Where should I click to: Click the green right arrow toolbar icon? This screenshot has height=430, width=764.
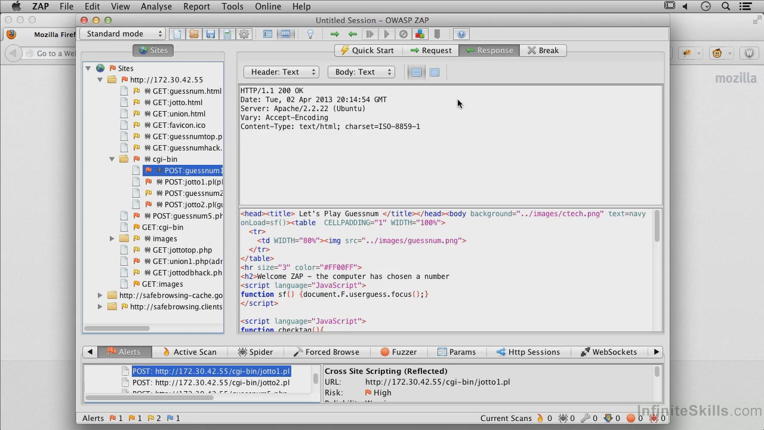click(334, 34)
